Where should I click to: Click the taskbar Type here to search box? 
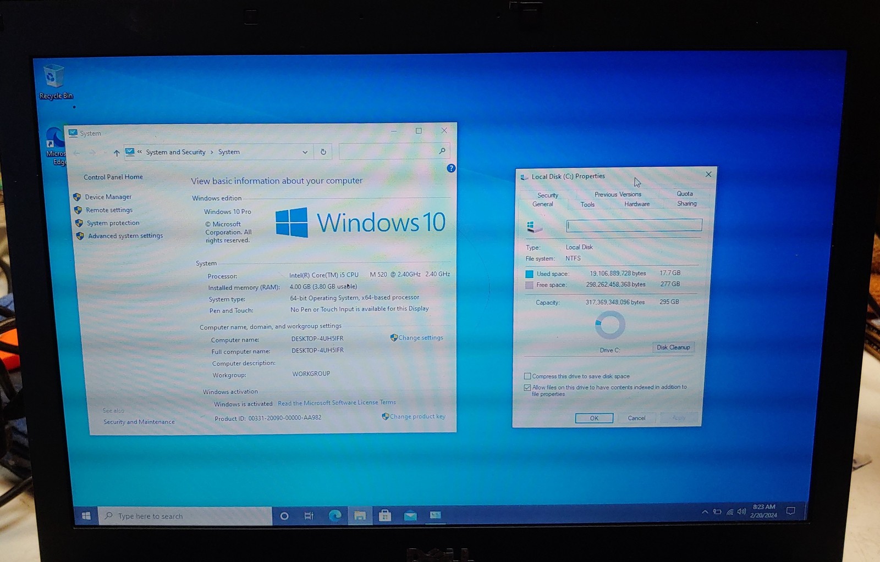click(185, 516)
